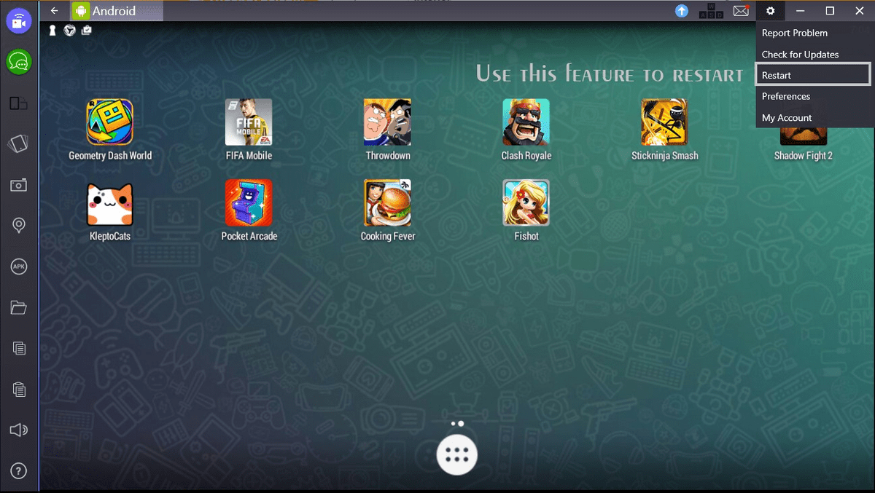Check messages via the envelope notification icon
The height and width of the screenshot is (493, 875).
pyautogui.click(x=741, y=10)
